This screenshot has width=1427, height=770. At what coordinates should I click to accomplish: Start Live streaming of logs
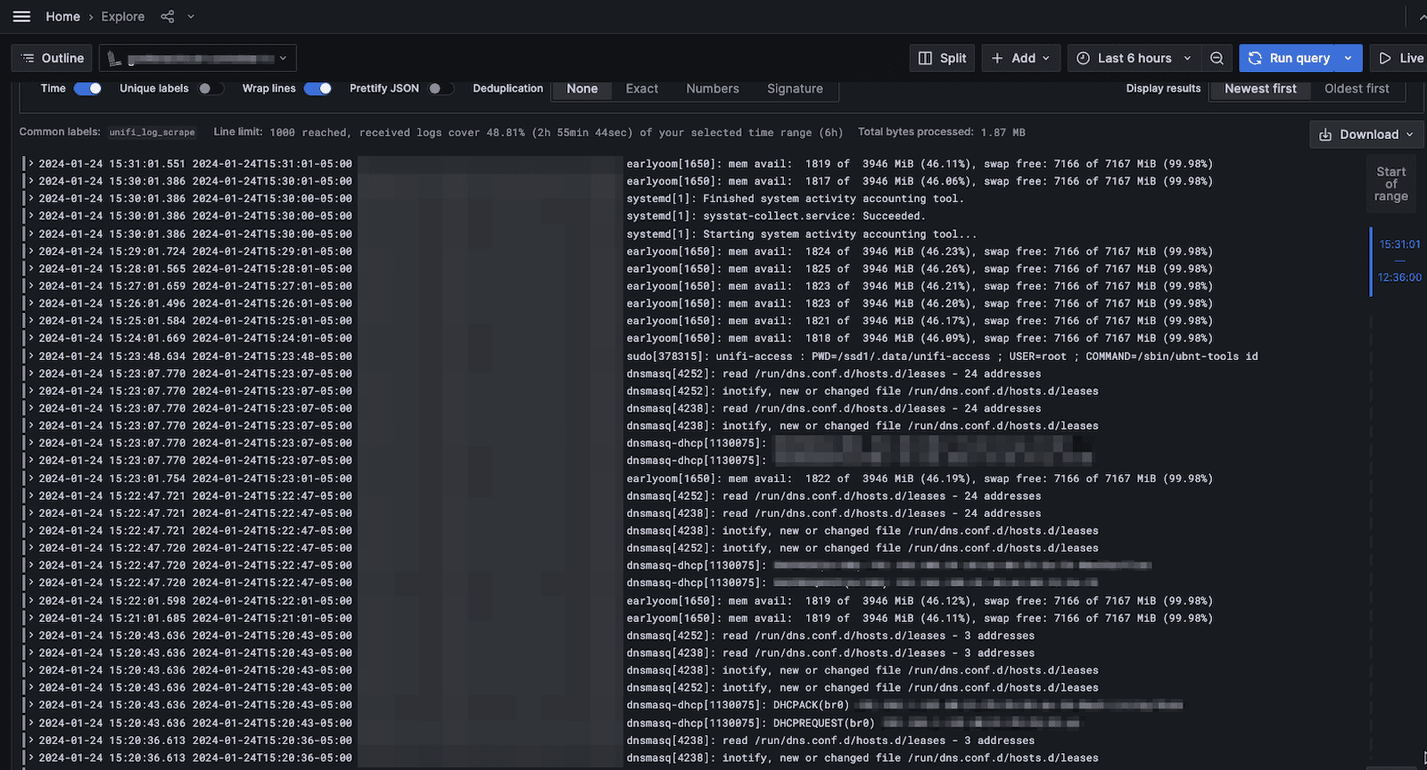coord(1400,58)
